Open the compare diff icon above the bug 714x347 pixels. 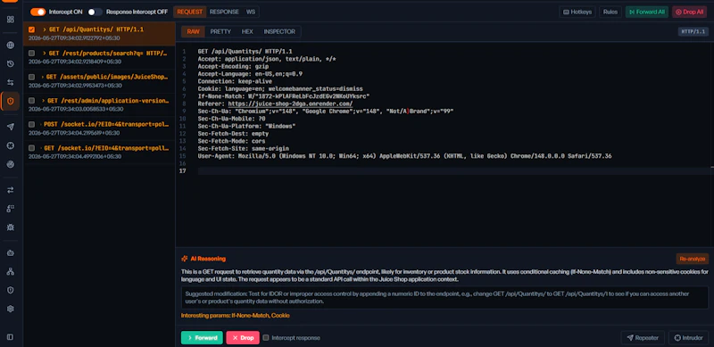(10, 208)
